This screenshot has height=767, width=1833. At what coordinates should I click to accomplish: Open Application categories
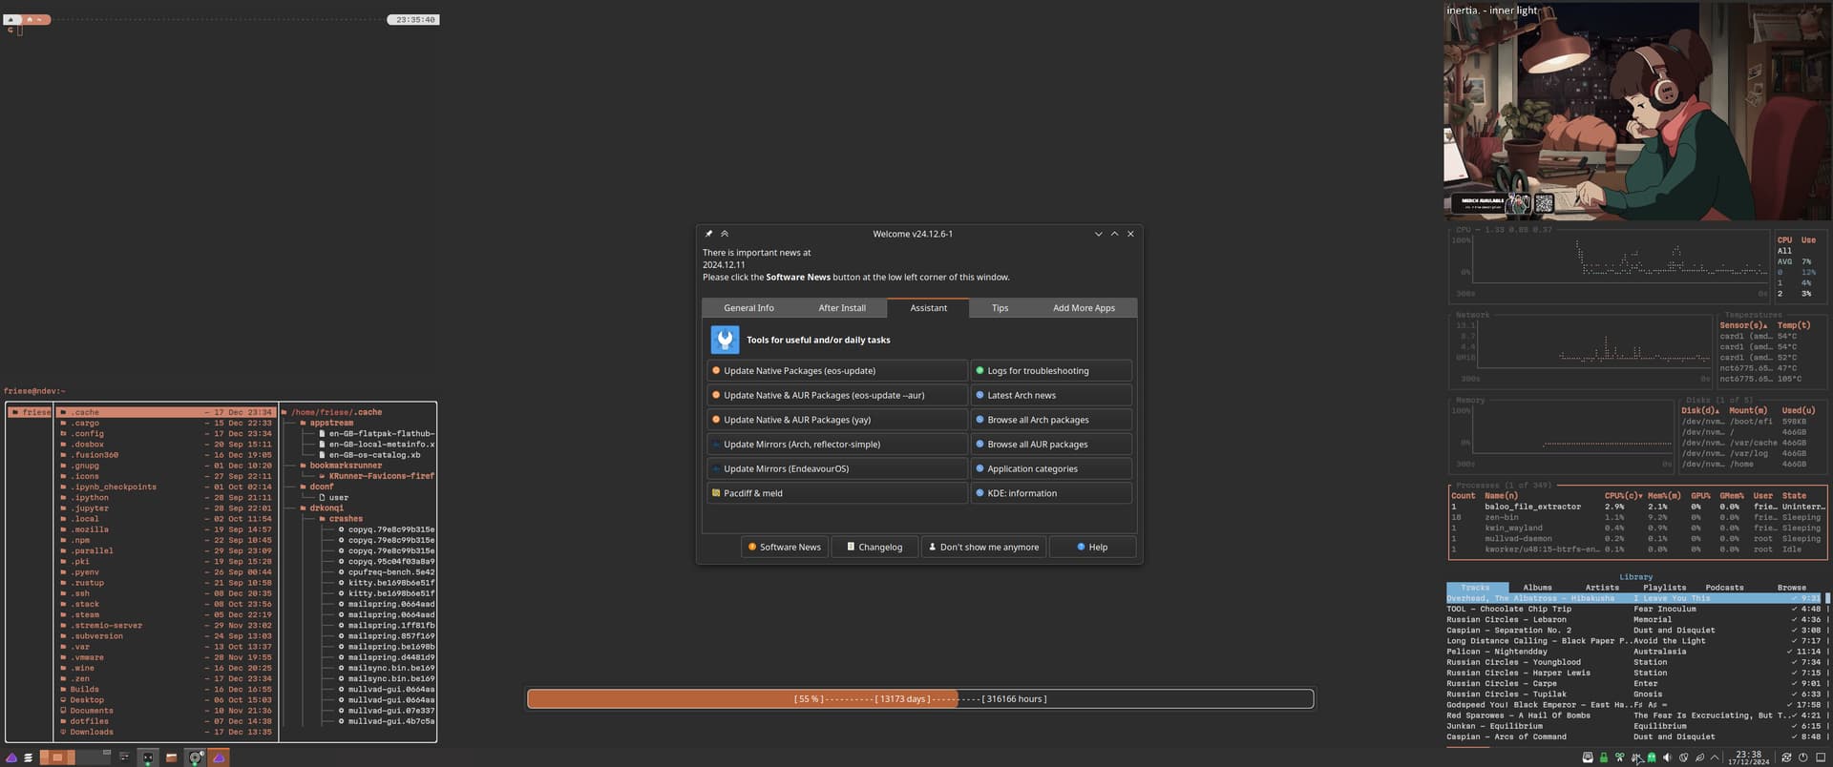pyautogui.click(x=1051, y=469)
